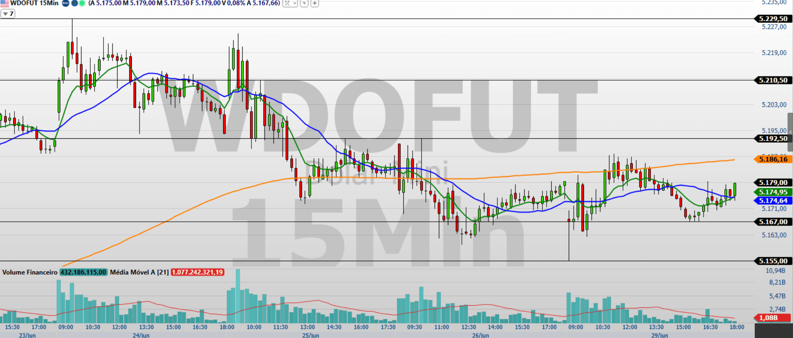
Task: Click the US flag icon beside WDOFUT
Action: click(x=4, y=3)
